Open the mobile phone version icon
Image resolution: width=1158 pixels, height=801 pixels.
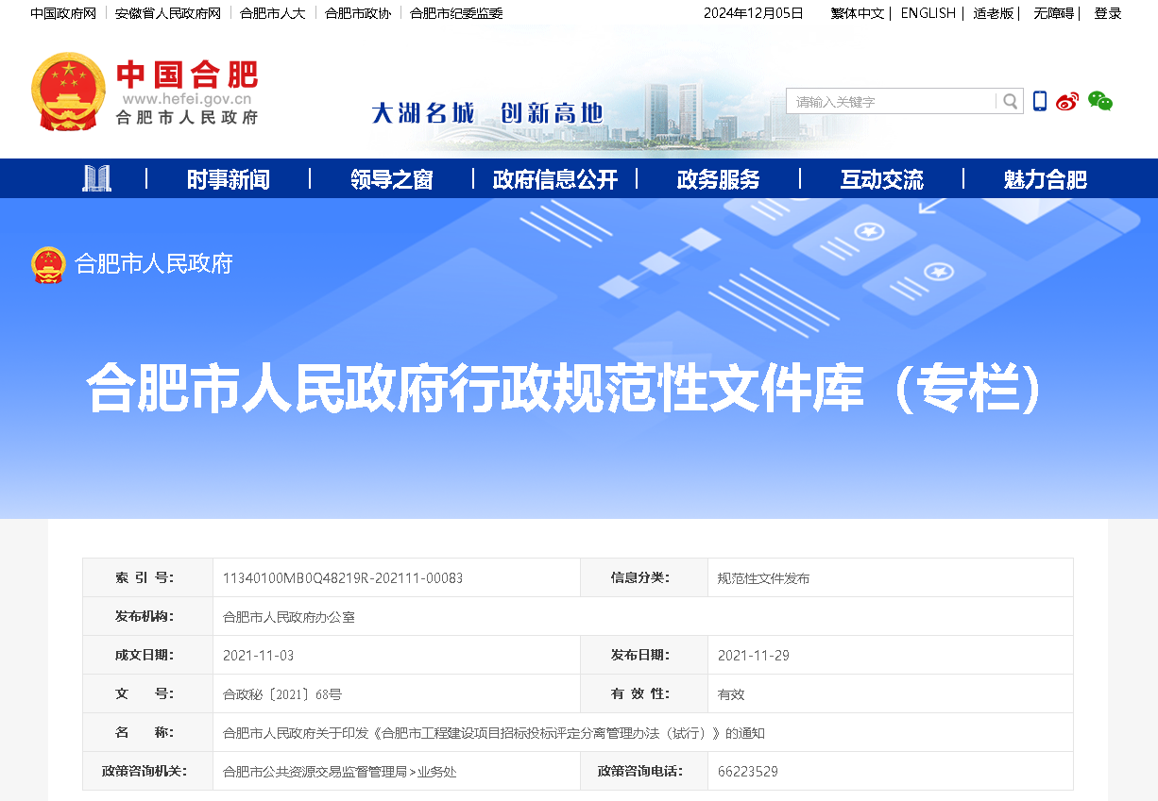1039,101
